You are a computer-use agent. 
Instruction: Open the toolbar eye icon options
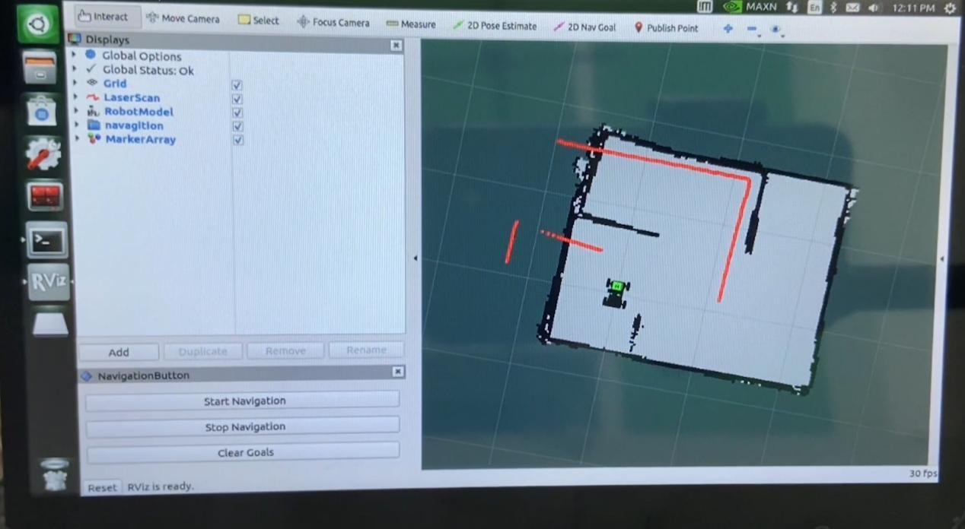tap(776, 30)
